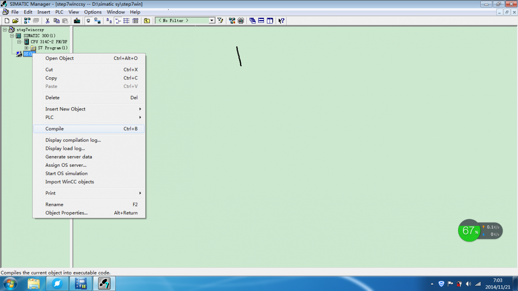Click the Up One Level folder icon
518x291 pixels.
[x=147, y=21]
